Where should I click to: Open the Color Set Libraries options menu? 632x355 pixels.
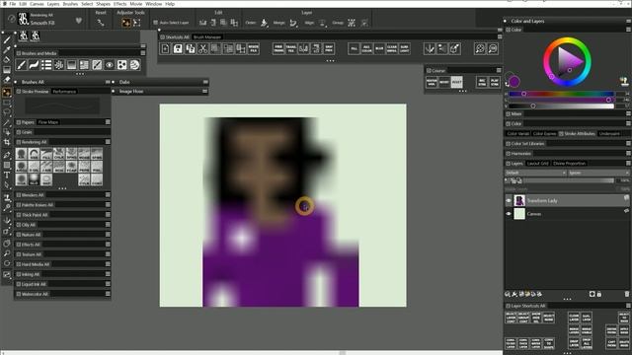point(628,143)
